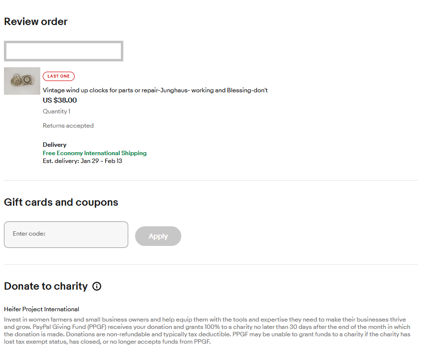Click the Delivery label
This screenshot has height=352, width=423.
click(x=55, y=145)
